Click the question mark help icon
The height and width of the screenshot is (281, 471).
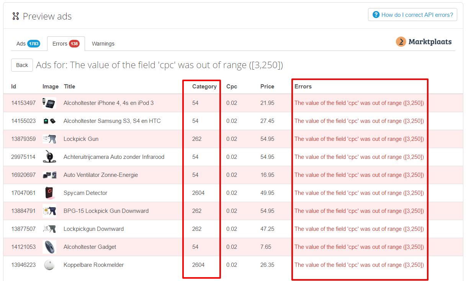tap(376, 15)
